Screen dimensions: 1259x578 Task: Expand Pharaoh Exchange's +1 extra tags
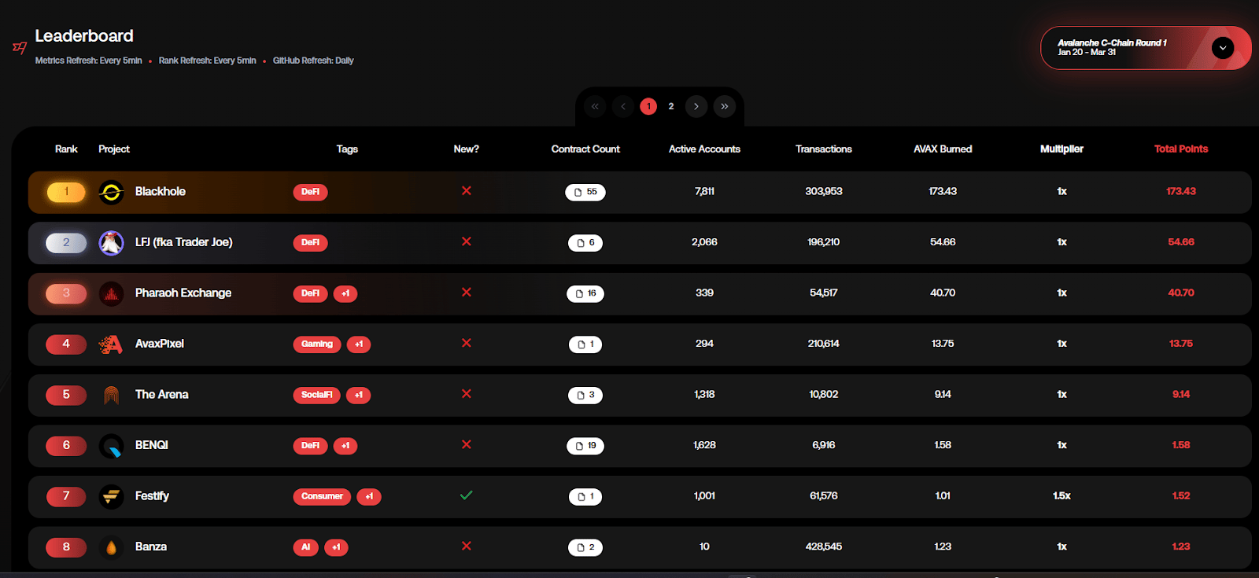click(x=345, y=293)
